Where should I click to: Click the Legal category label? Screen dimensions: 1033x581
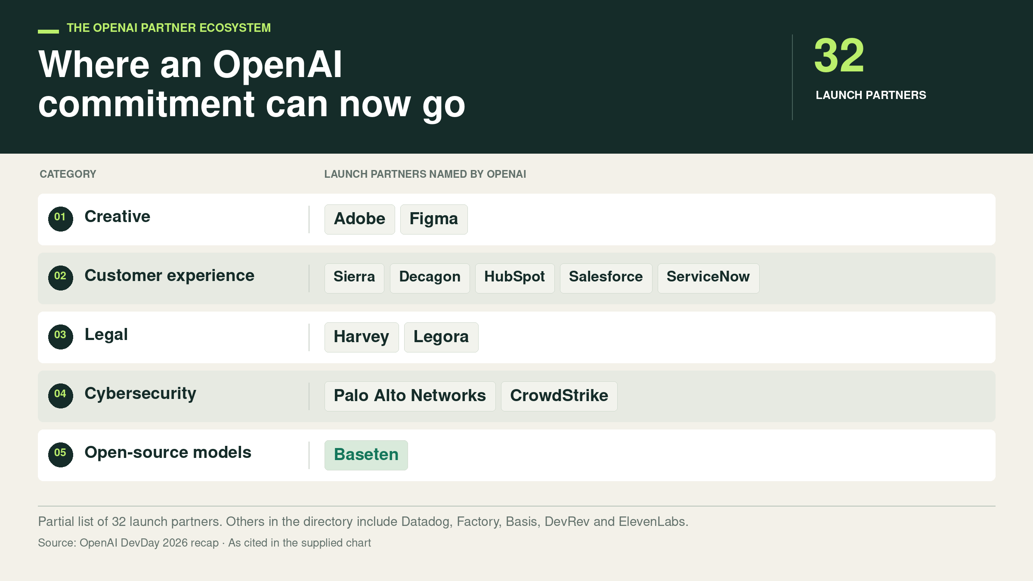(x=106, y=335)
